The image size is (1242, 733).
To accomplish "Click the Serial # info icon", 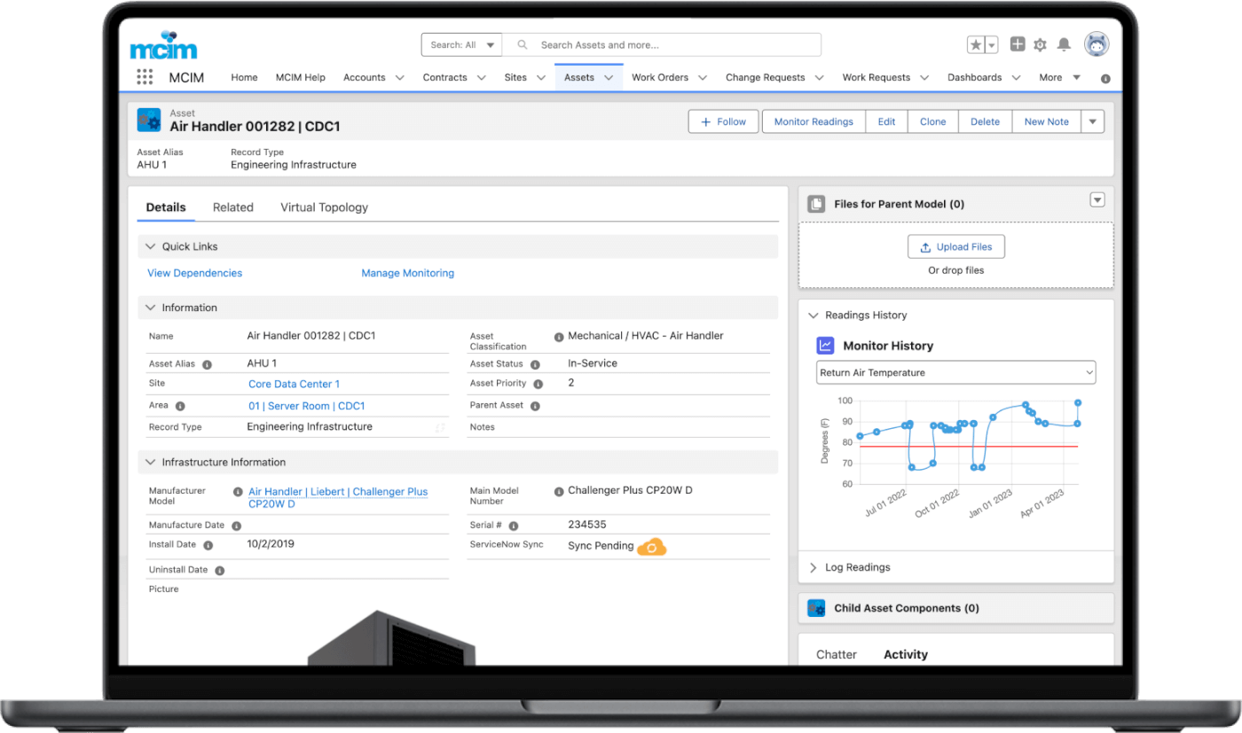I will [513, 526].
